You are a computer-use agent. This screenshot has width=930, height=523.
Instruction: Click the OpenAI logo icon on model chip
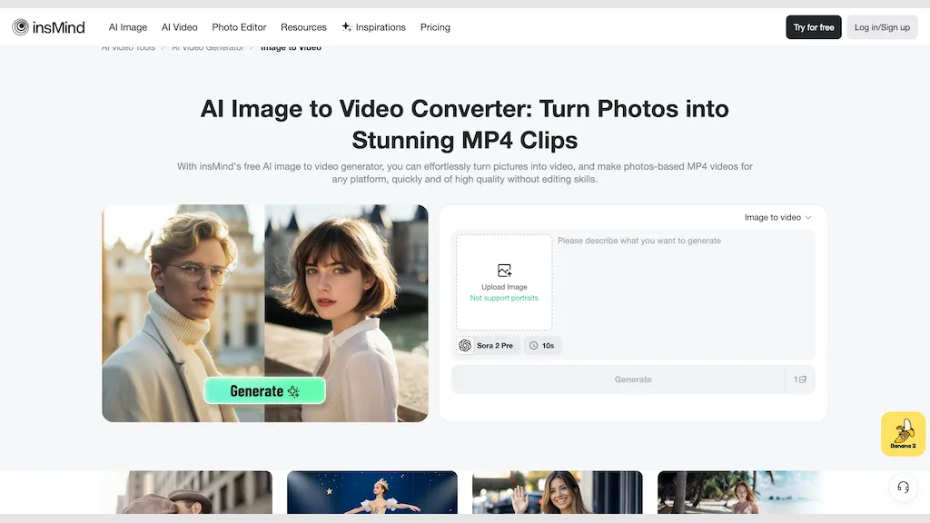[x=465, y=346]
